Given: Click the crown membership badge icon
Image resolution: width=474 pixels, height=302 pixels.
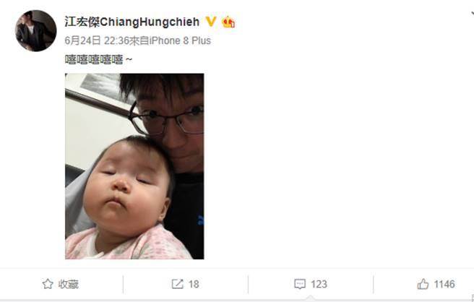Looking at the screenshot, I should (228, 22).
